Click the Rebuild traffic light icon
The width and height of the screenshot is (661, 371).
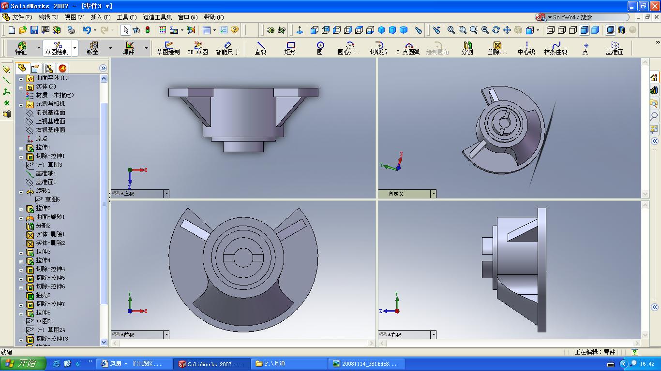(x=148, y=30)
